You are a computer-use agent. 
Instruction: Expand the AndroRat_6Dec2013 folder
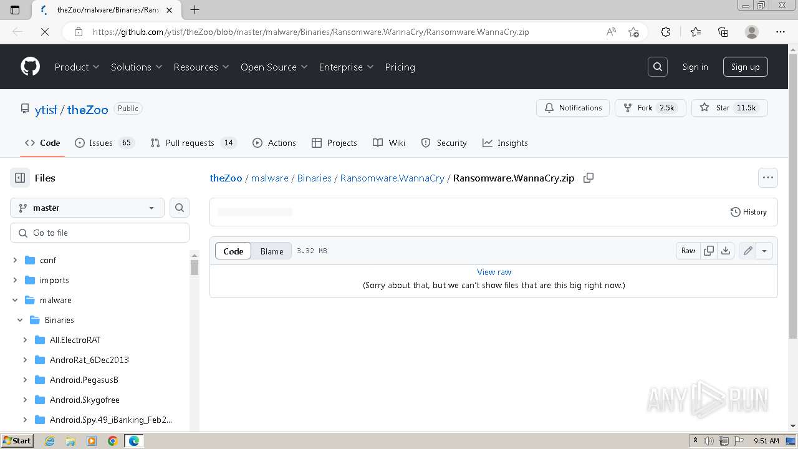pyautogui.click(x=25, y=360)
